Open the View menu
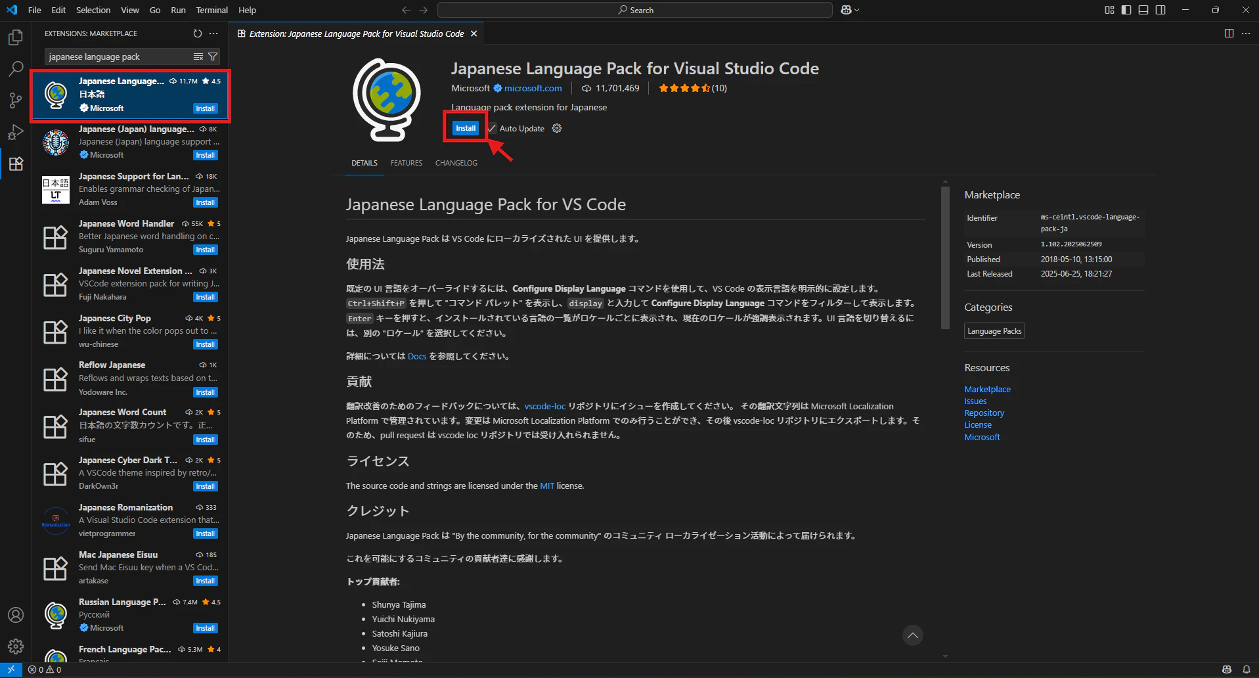The width and height of the screenshot is (1259, 678). click(x=130, y=10)
